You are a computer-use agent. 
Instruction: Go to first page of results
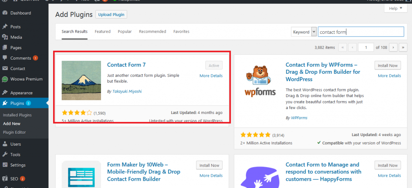coord(343,48)
